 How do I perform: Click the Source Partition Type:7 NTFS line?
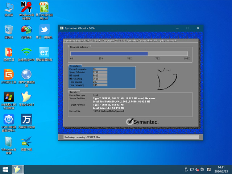coord(124,98)
